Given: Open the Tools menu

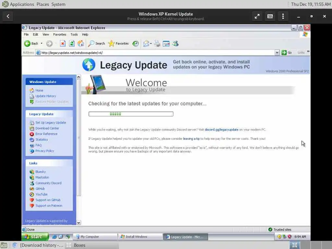Looking at the screenshot, I should (74, 34).
